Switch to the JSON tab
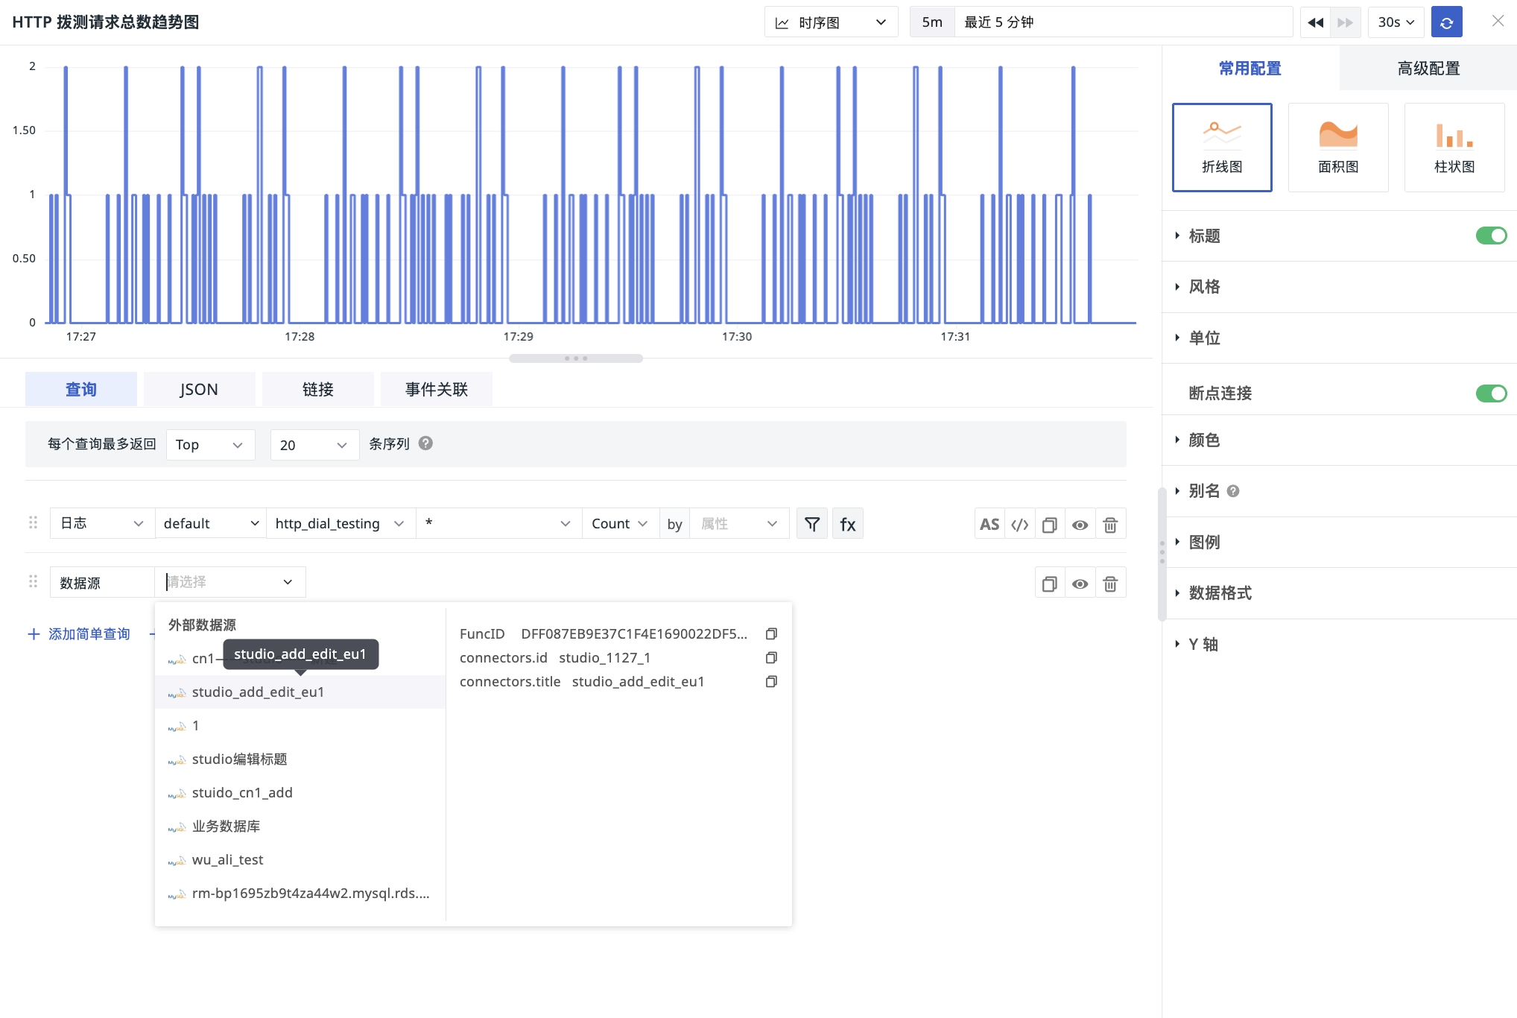 199,389
